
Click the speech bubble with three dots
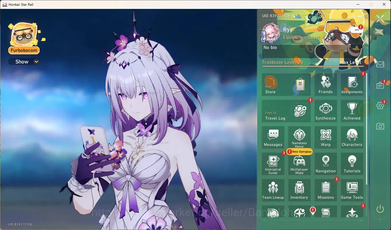[357, 30]
